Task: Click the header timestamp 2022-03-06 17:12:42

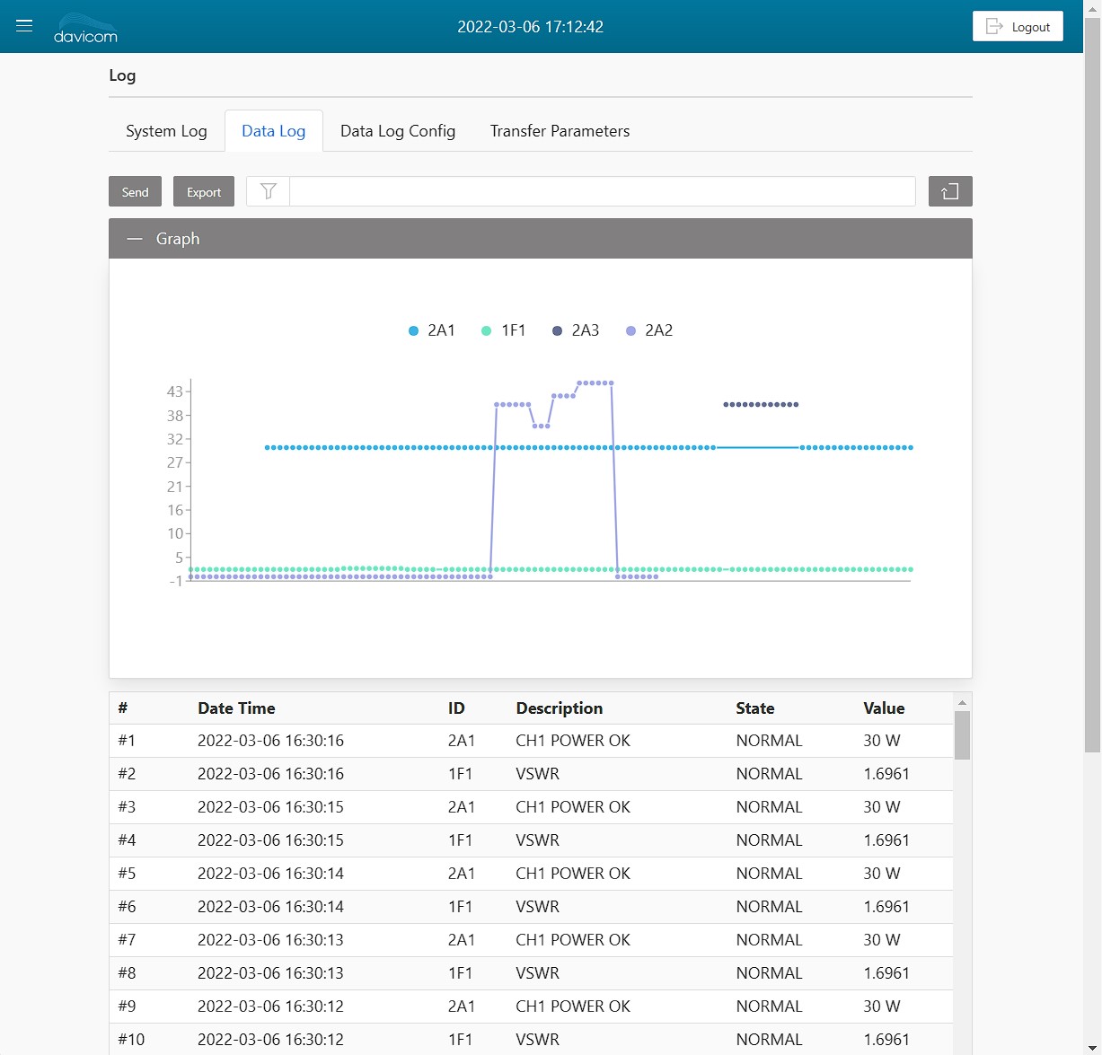Action: point(530,27)
